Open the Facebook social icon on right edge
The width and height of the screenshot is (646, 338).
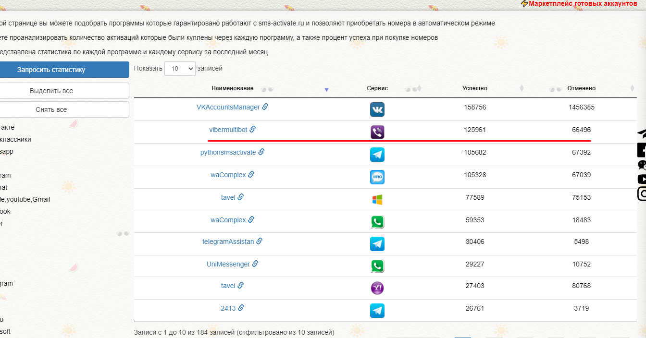click(642, 150)
